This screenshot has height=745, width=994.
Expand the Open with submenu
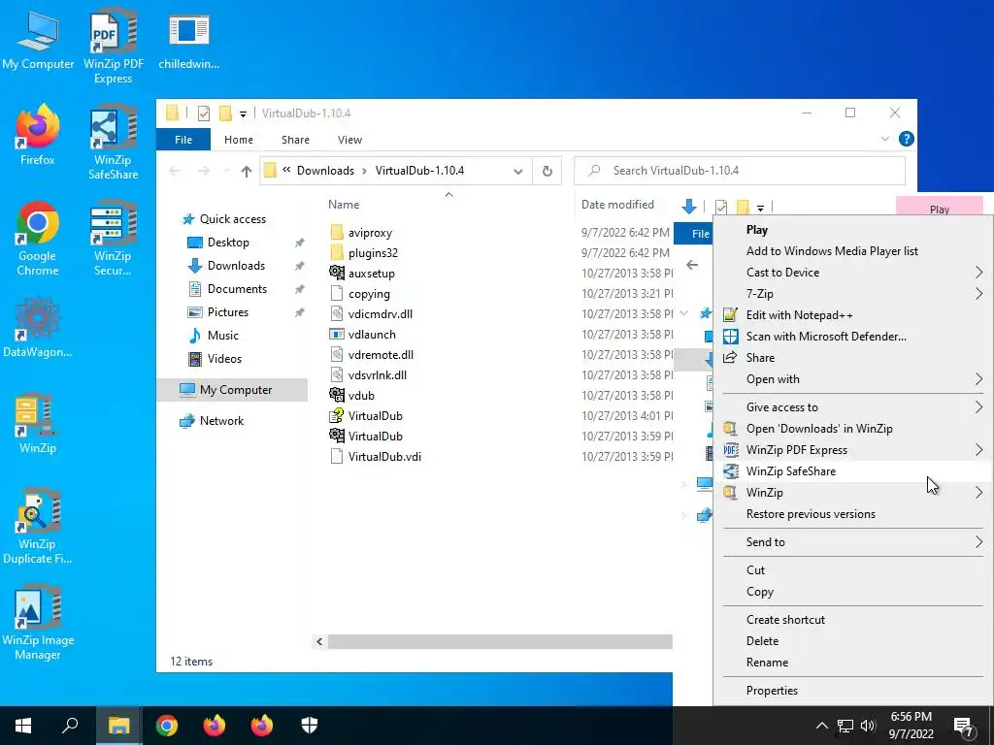[x=853, y=379]
